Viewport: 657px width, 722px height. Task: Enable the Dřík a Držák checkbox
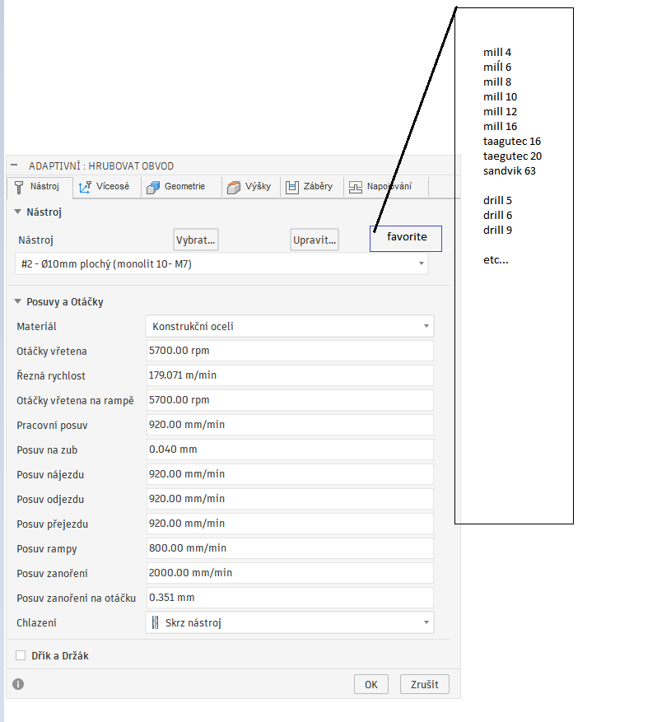click(x=21, y=655)
